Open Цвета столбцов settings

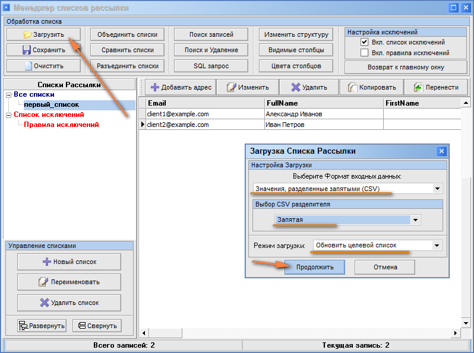296,66
